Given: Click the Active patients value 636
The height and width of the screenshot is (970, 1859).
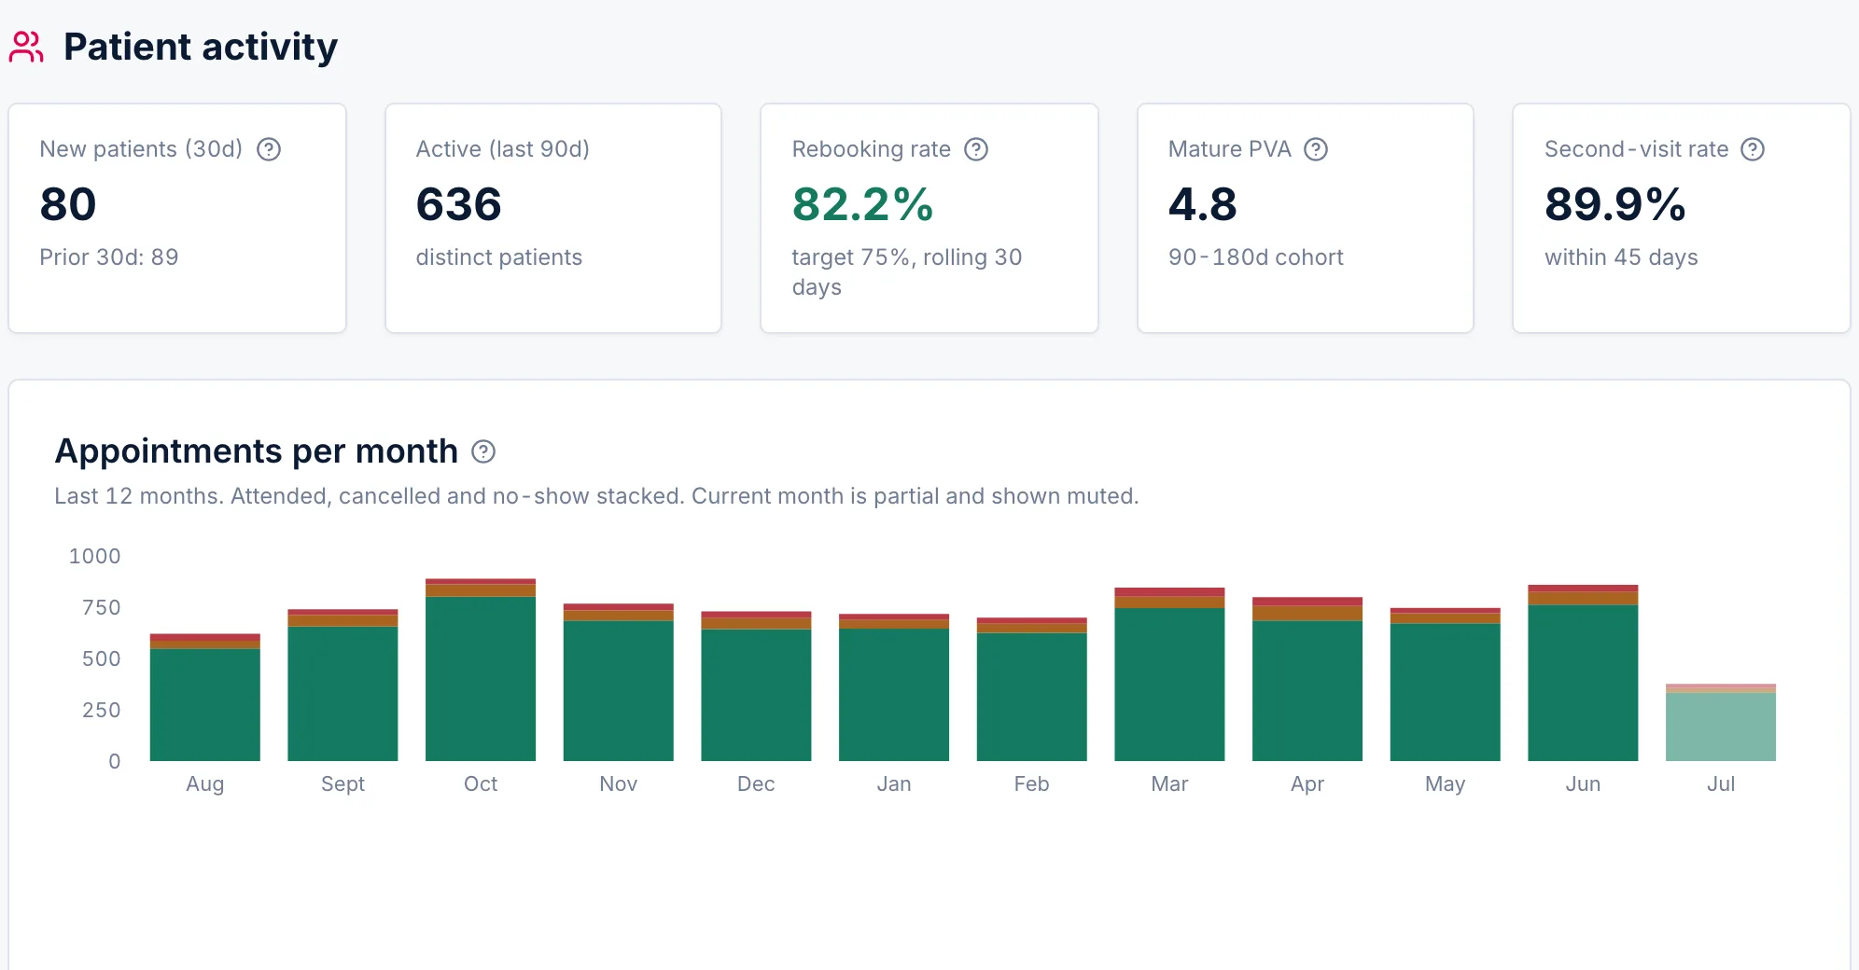Looking at the screenshot, I should tap(458, 204).
